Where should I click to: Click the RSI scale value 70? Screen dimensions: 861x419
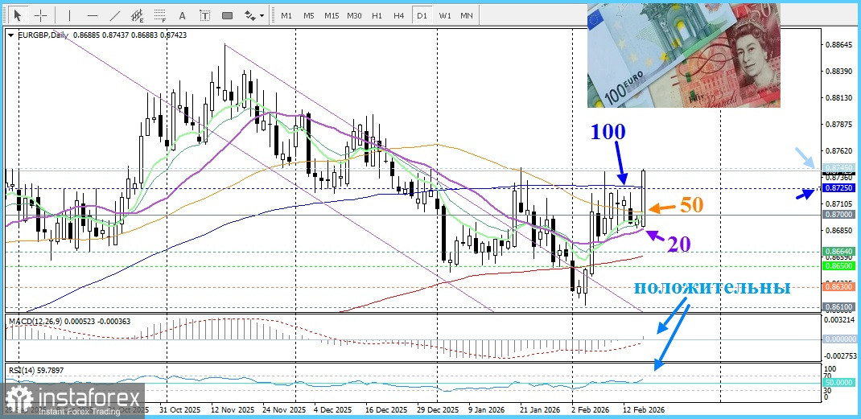(x=829, y=376)
